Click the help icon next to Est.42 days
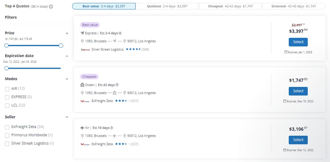 click(x=117, y=85)
